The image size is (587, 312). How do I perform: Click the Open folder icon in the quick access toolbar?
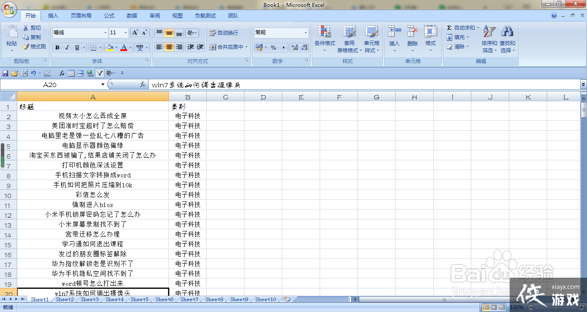pos(15,73)
